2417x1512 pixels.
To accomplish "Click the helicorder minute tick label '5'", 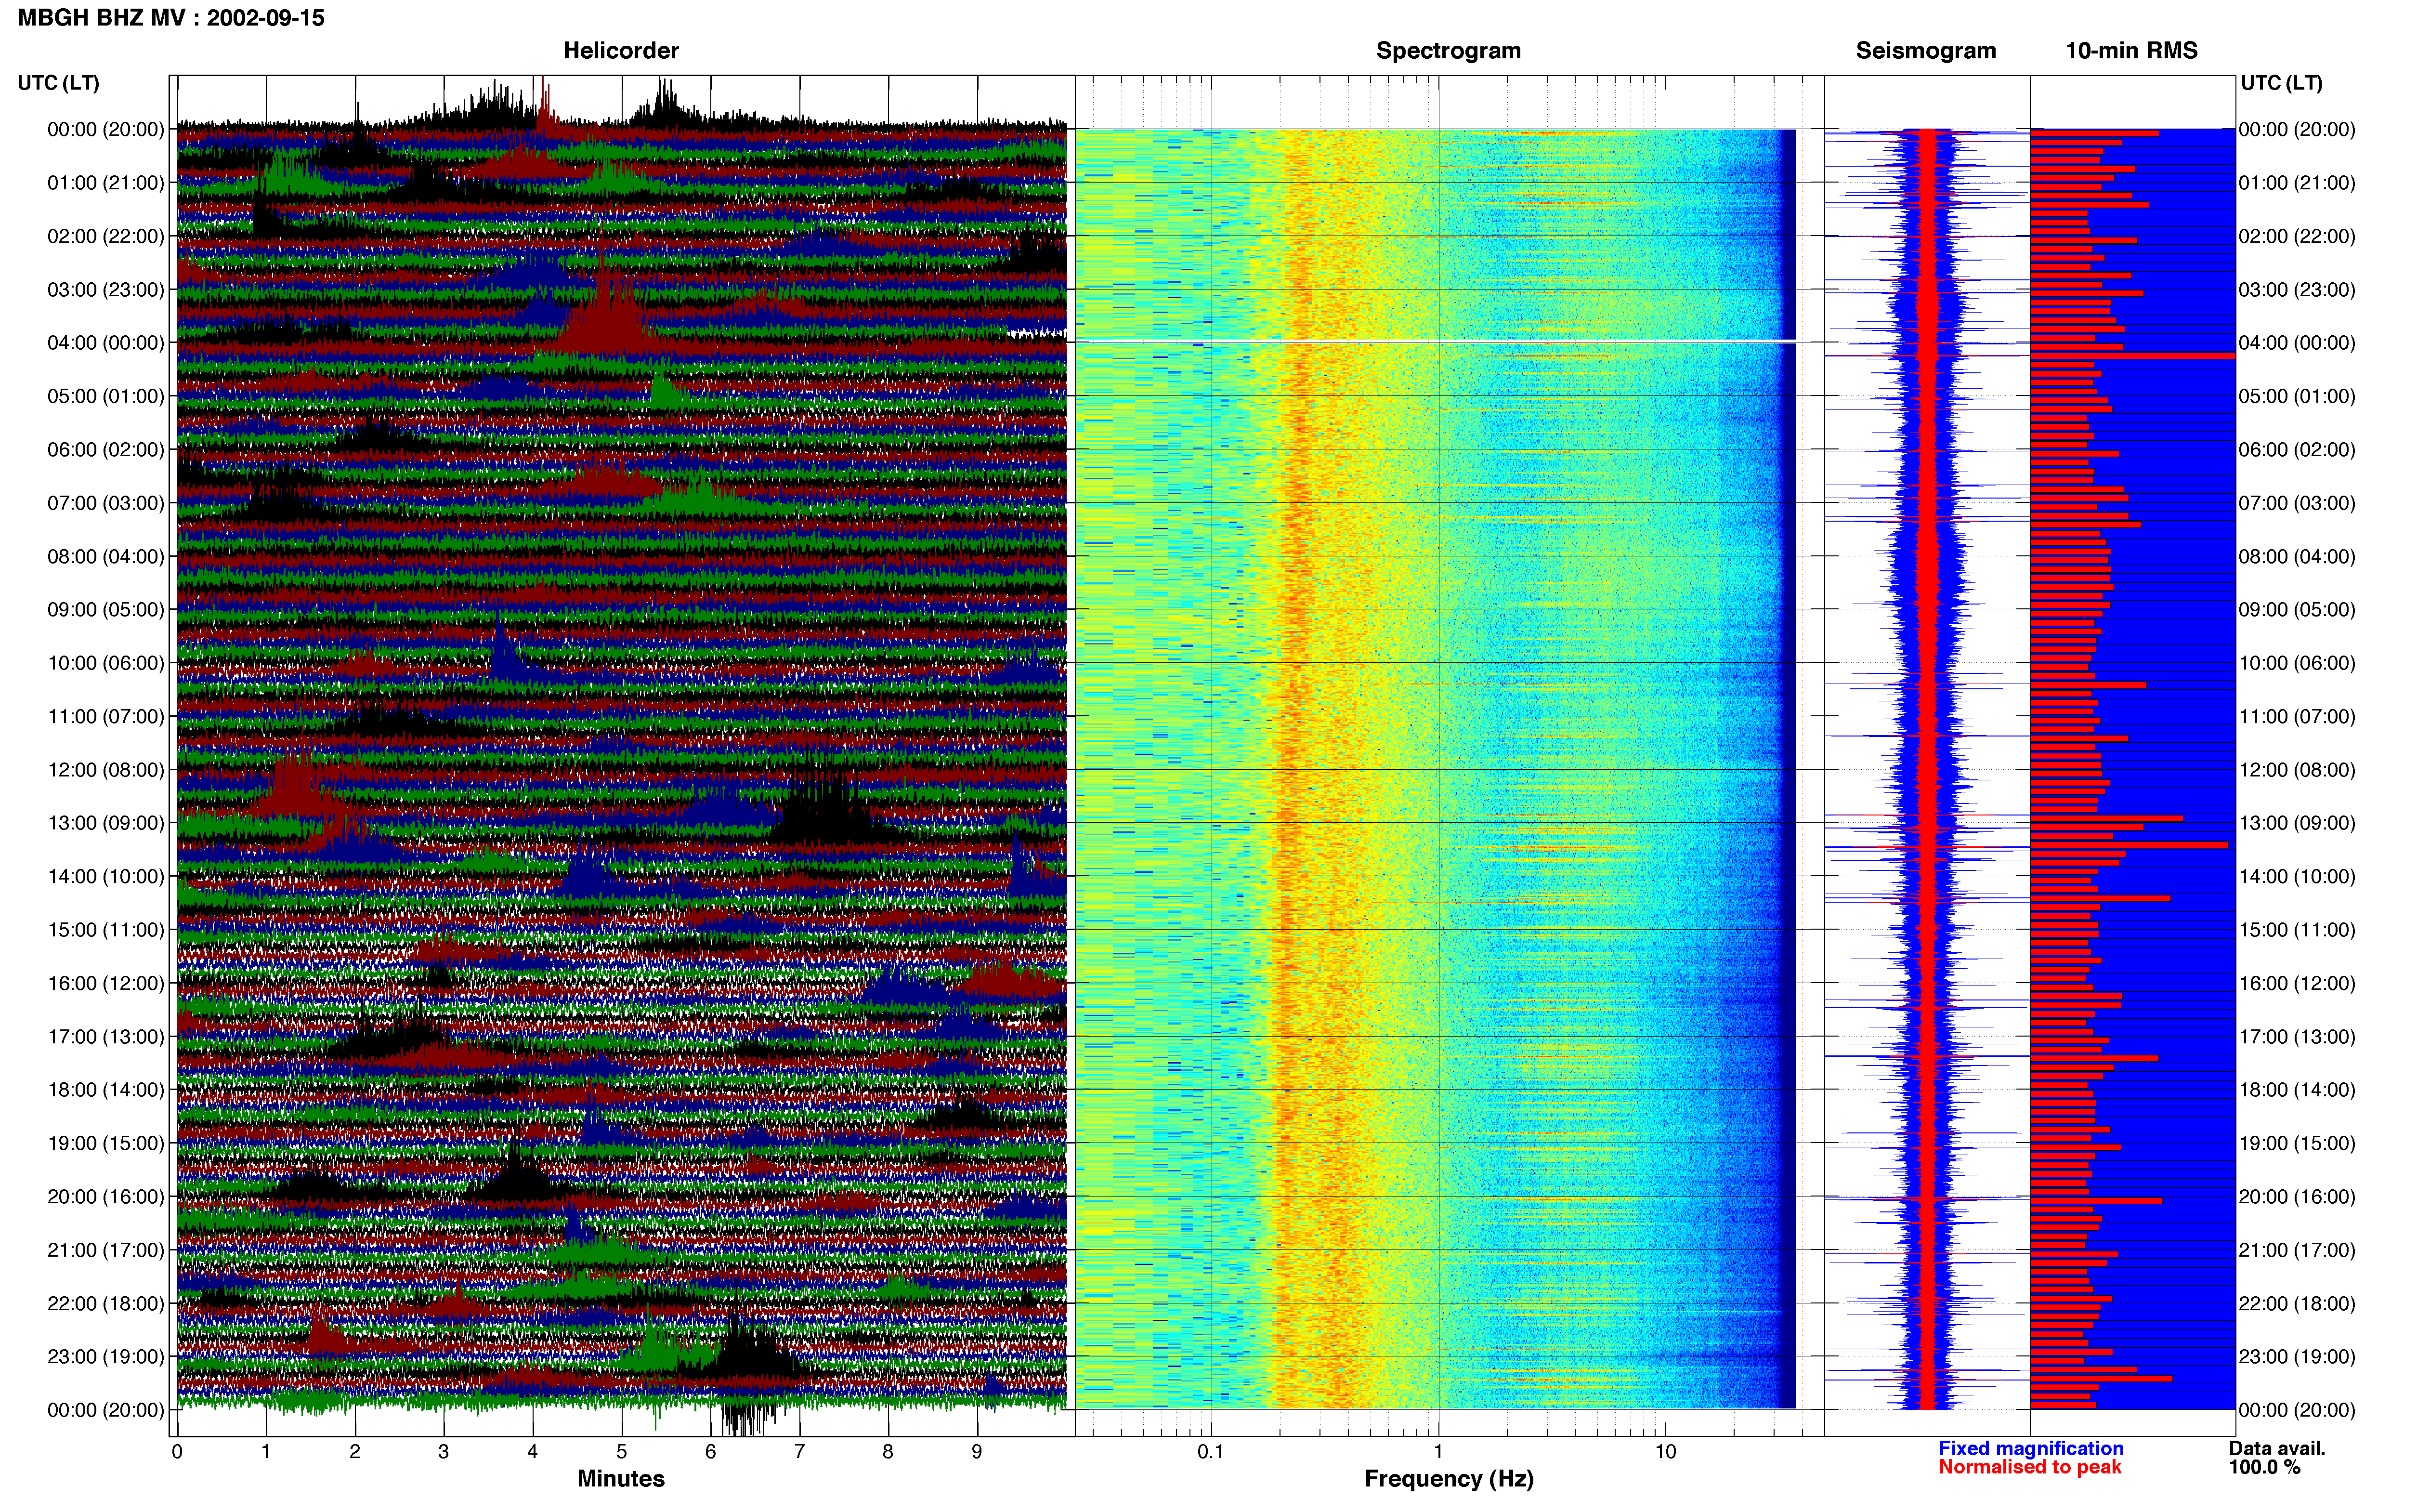I will click(622, 1452).
